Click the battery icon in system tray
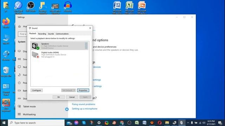 (x=196, y=123)
